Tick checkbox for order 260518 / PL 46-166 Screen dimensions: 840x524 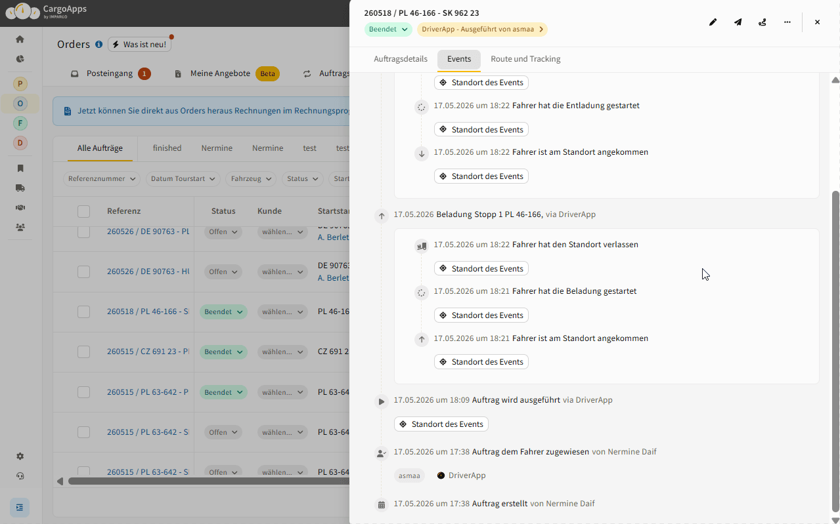pyautogui.click(x=83, y=312)
